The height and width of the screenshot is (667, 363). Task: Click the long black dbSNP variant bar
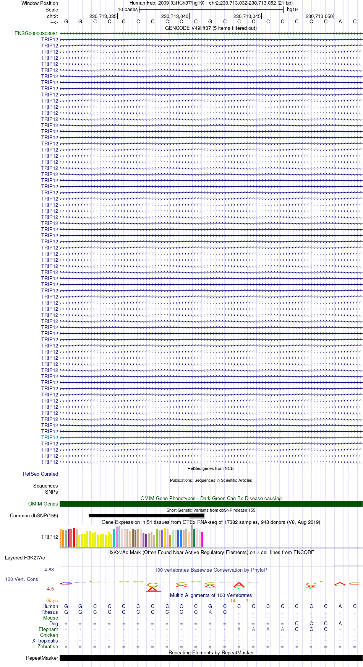(x=146, y=516)
